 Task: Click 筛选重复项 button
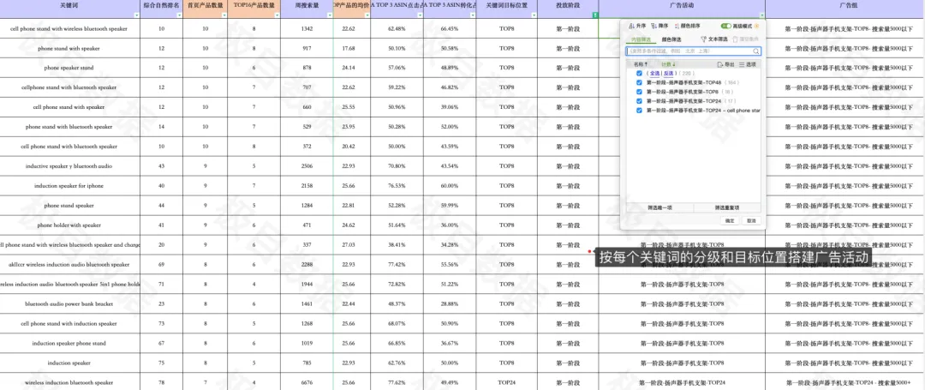(727, 207)
